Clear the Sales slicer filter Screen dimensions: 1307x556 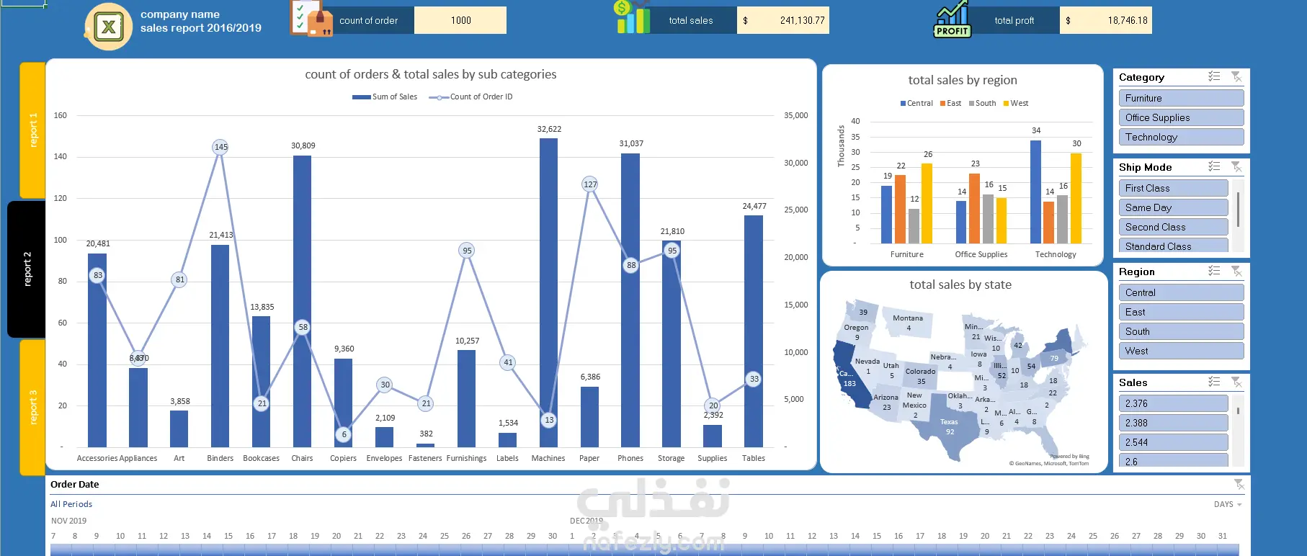[x=1236, y=382]
